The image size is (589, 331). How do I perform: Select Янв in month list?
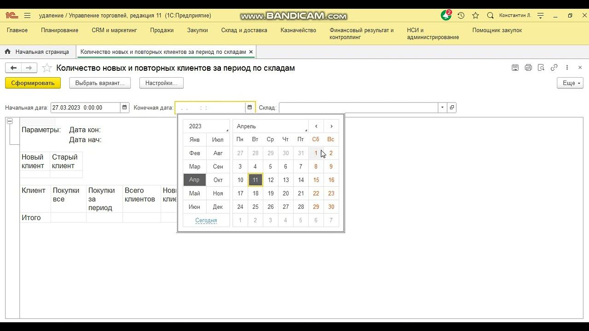[195, 140]
